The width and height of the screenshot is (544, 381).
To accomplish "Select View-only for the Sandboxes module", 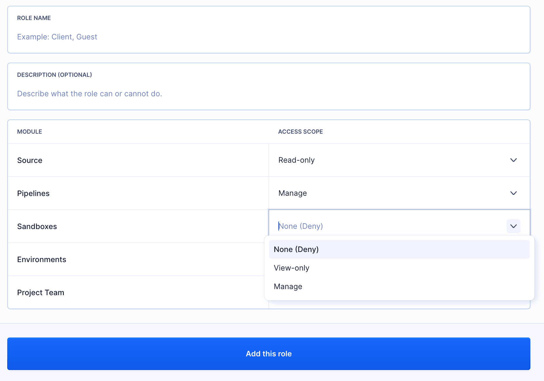I will pyautogui.click(x=291, y=268).
